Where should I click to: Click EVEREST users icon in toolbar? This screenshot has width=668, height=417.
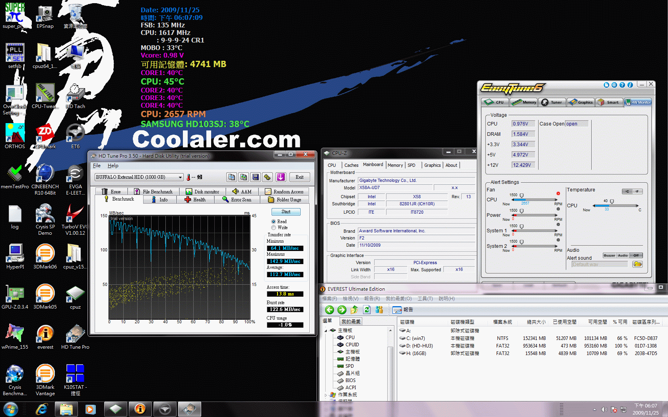(x=379, y=310)
